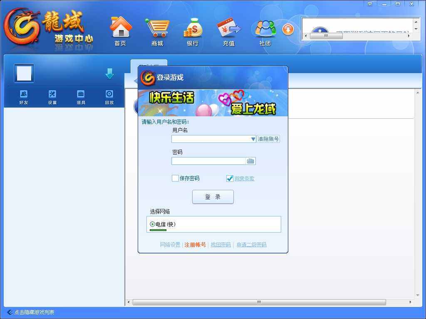
Task: Click the 快乐生活 爱上龙域 banner
Action: pyautogui.click(x=213, y=103)
